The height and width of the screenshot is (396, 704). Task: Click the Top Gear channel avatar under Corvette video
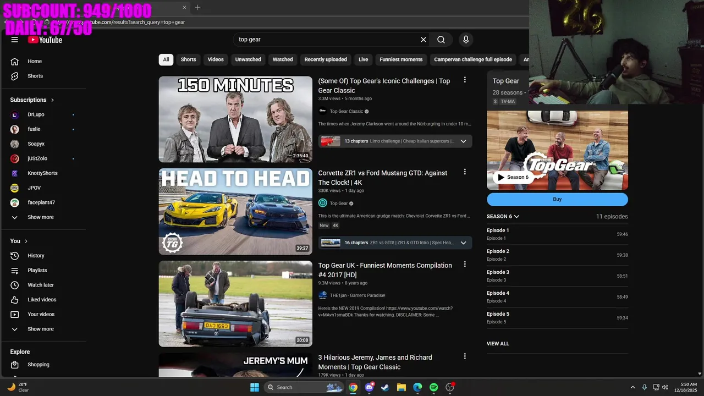323,203
